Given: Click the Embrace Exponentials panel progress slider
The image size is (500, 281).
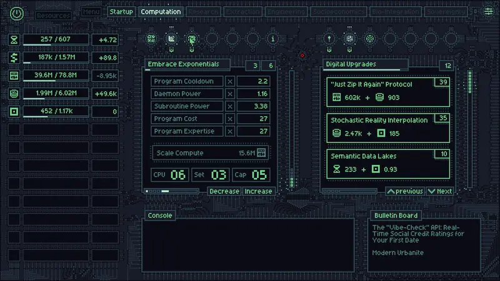Looking at the screenshot, I should 171,191.
